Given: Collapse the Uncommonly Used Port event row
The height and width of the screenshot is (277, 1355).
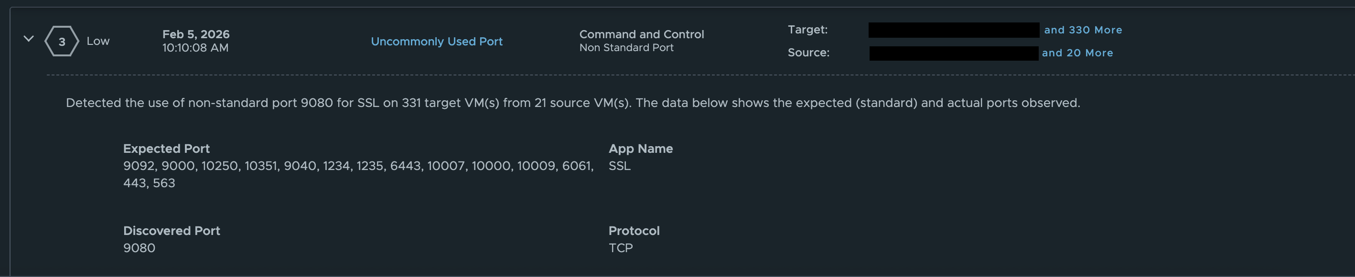Looking at the screenshot, I should [29, 39].
